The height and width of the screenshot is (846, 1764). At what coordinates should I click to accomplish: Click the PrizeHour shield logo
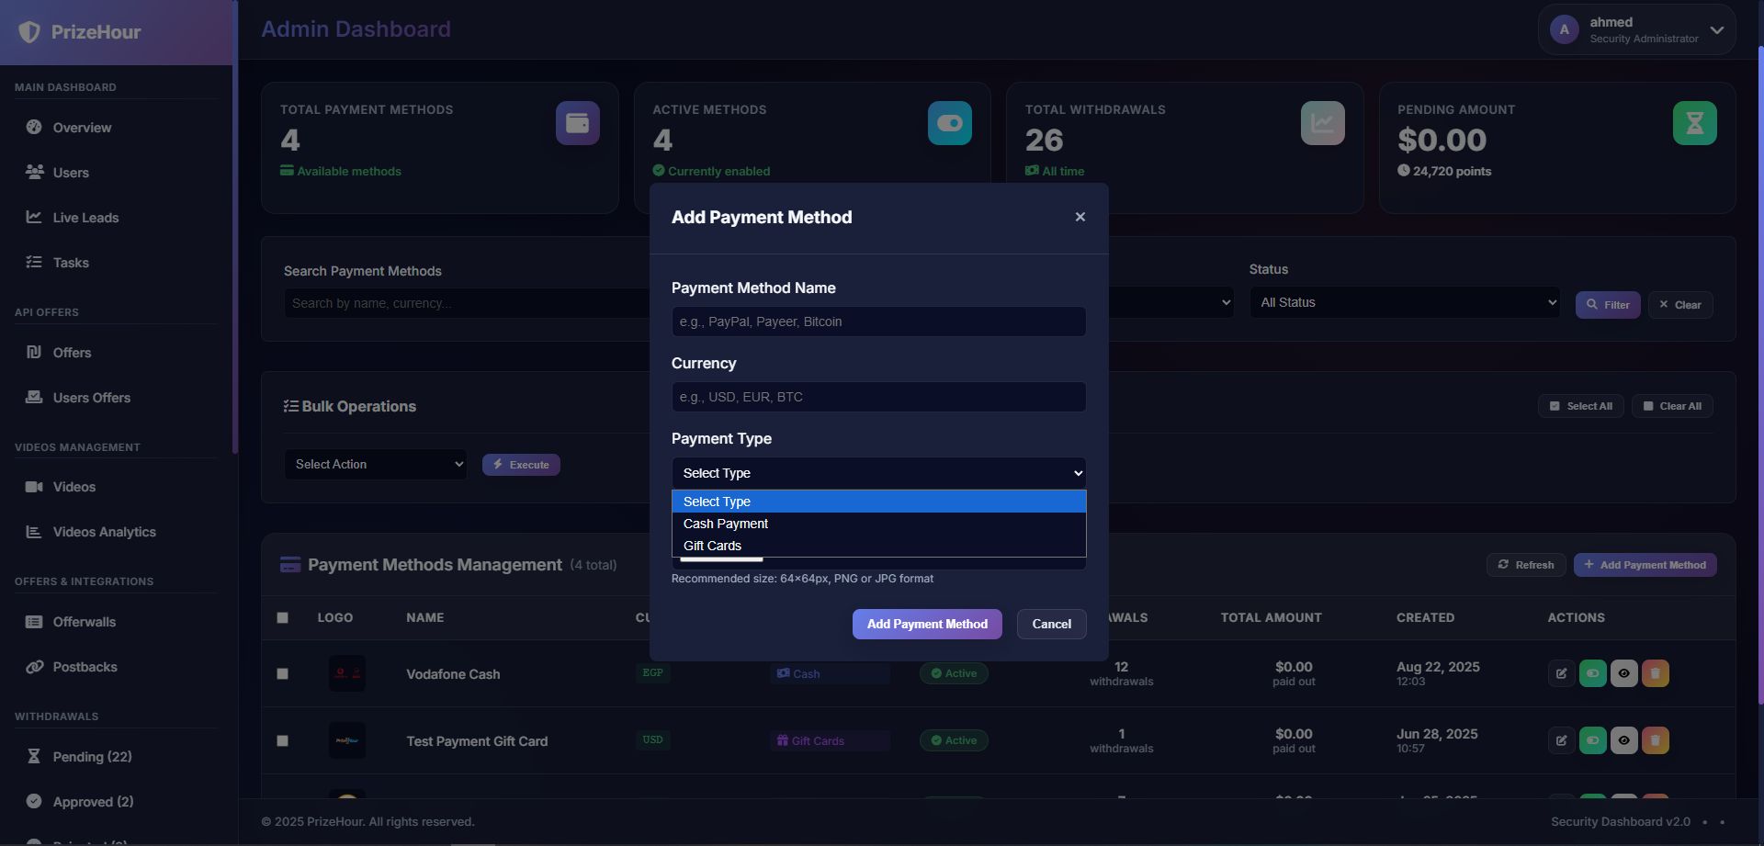tap(29, 32)
